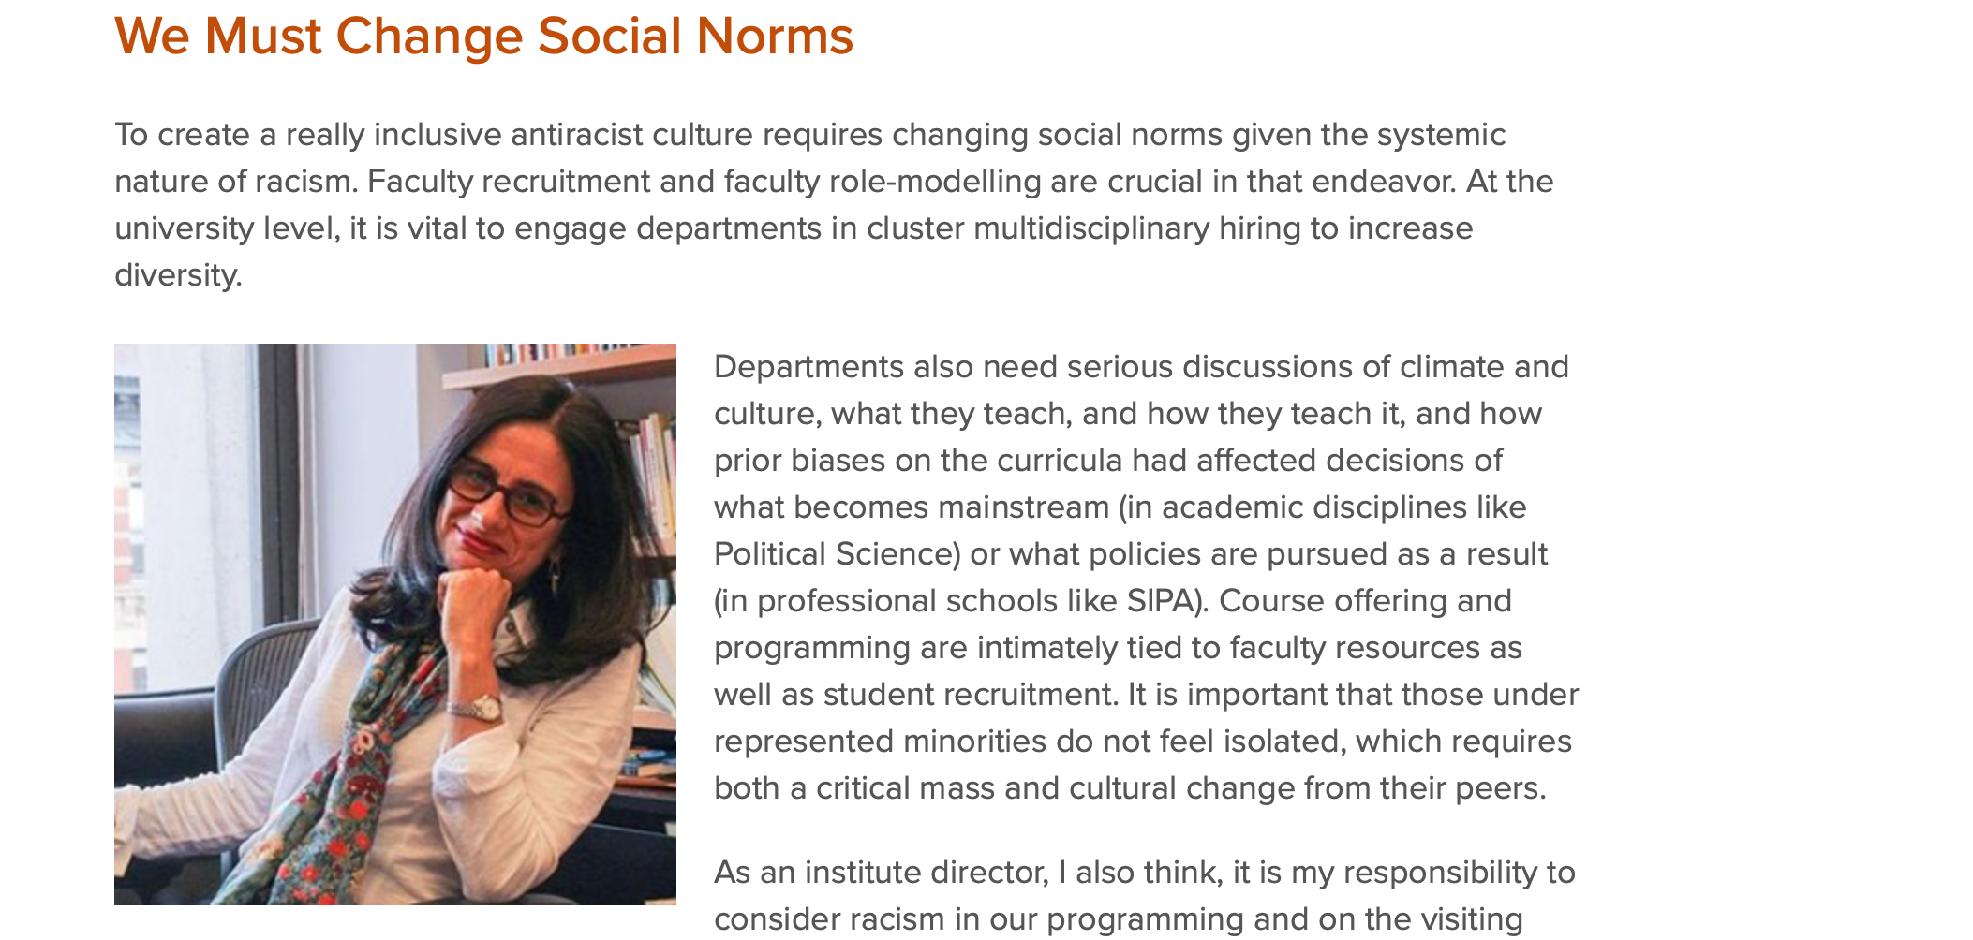Viewport: 1973px width, 940px height.
Task: Click the words "Course offering and"
Action: click(x=1365, y=601)
